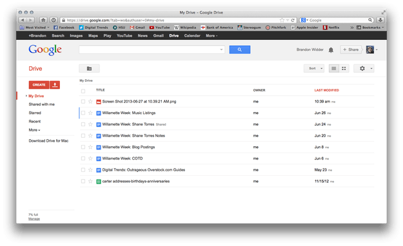Go to +Brandon in top bar

point(37,35)
